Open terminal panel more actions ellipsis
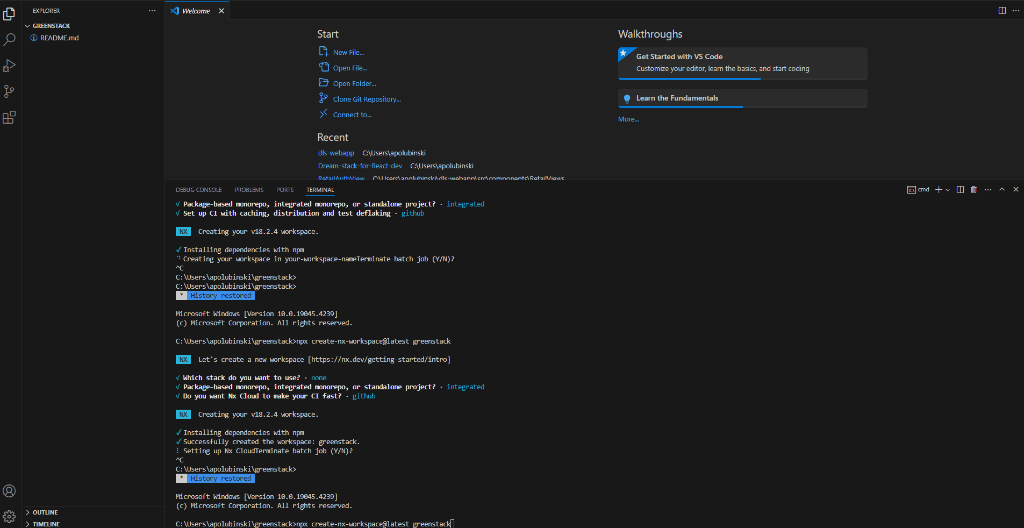 [988, 190]
